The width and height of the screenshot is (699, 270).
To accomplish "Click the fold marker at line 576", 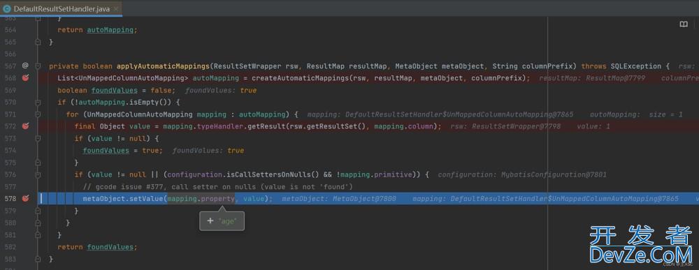I will coord(38,174).
